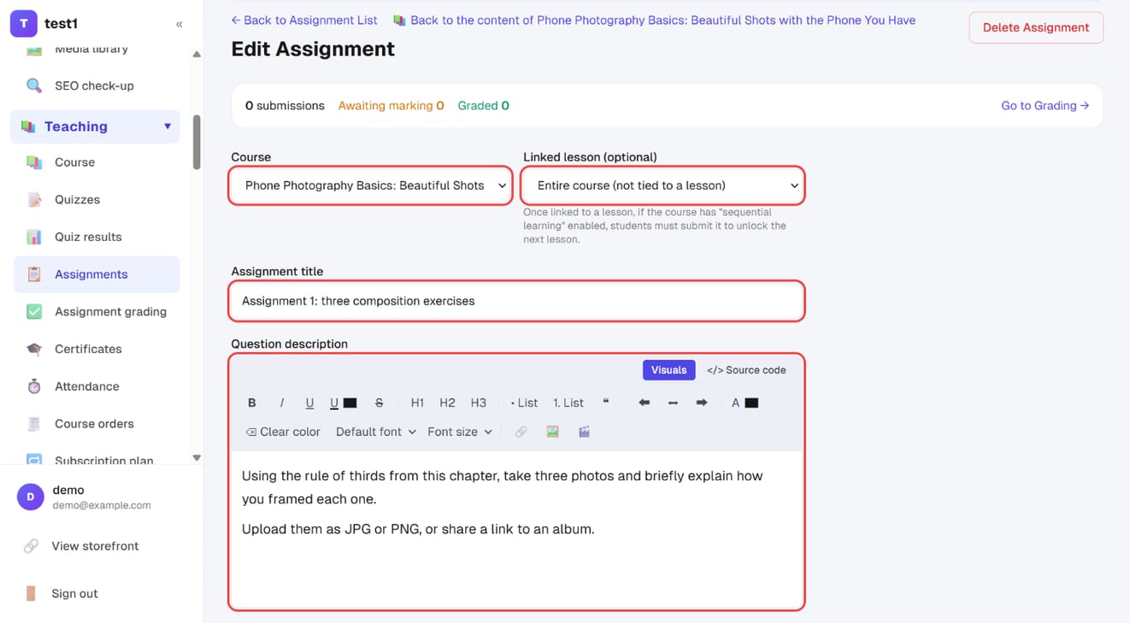This screenshot has width=1130, height=623.
Task: Collapse the Teaching section arrow
Action: tap(168, 126)
